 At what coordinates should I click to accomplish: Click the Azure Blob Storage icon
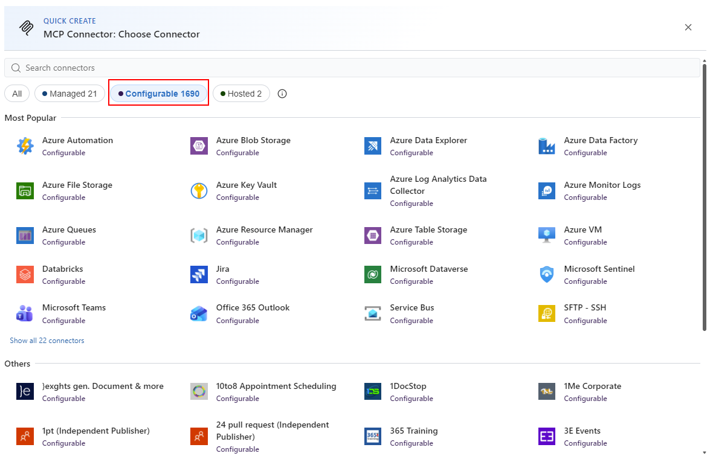click(199, 146)
